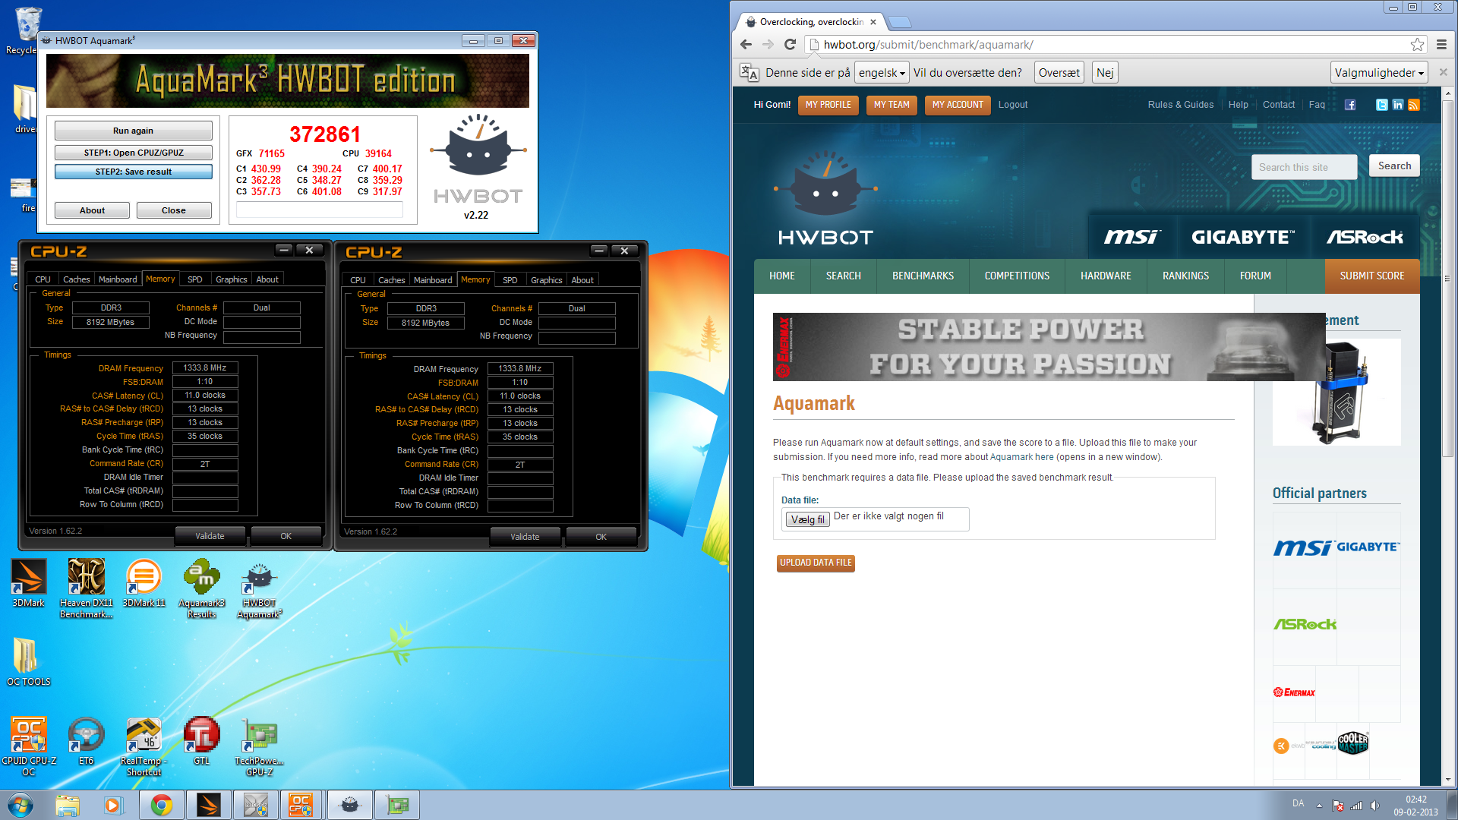The height and width of the screenshot is (820, 1458).
Task: Open the OC TOOLS folder icon
Action: tap(28, 661)
